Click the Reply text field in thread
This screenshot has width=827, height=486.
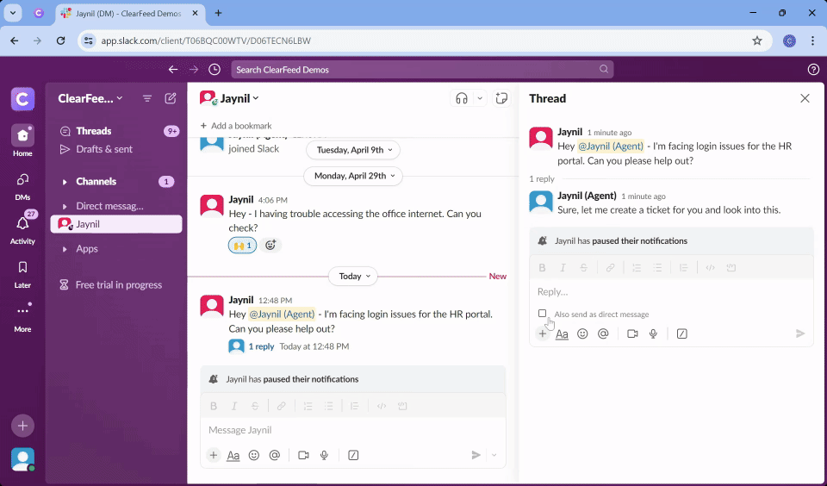[x=670, y=292]
